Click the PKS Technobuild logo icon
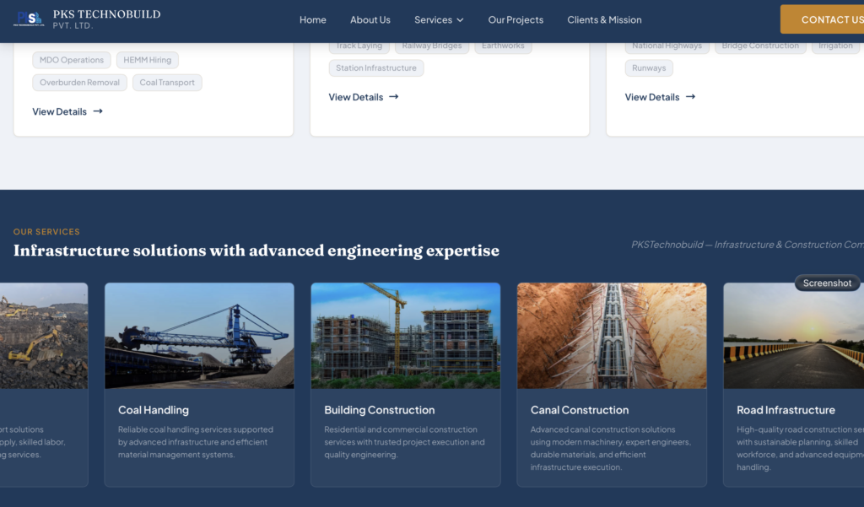This screenshot has width=864, height=507. coord(30,19)
